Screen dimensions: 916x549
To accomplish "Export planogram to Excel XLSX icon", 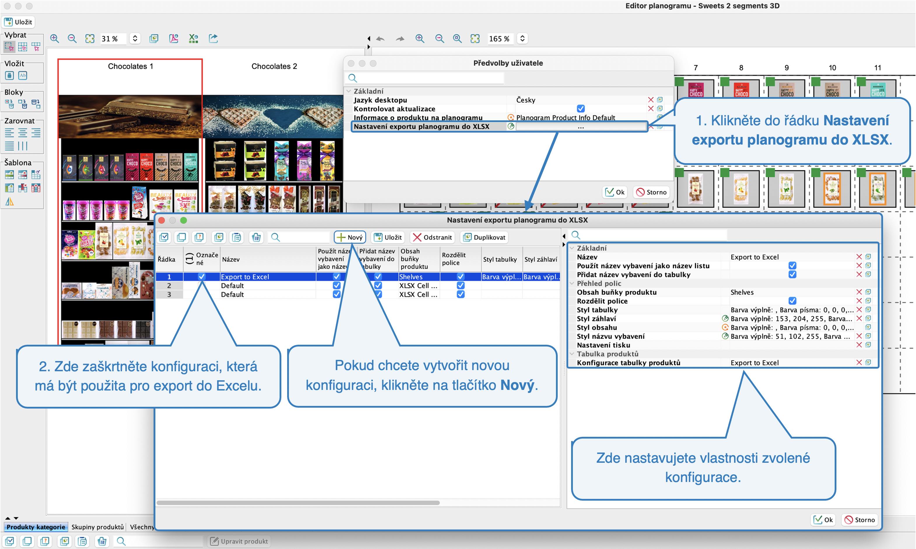I will click(193, 38).
